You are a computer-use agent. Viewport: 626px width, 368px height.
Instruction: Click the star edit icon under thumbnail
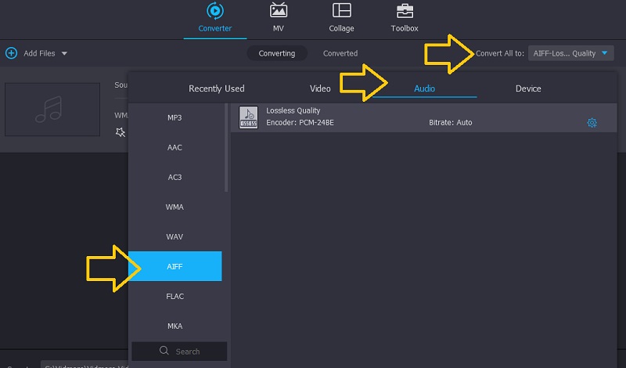point(120,132)
